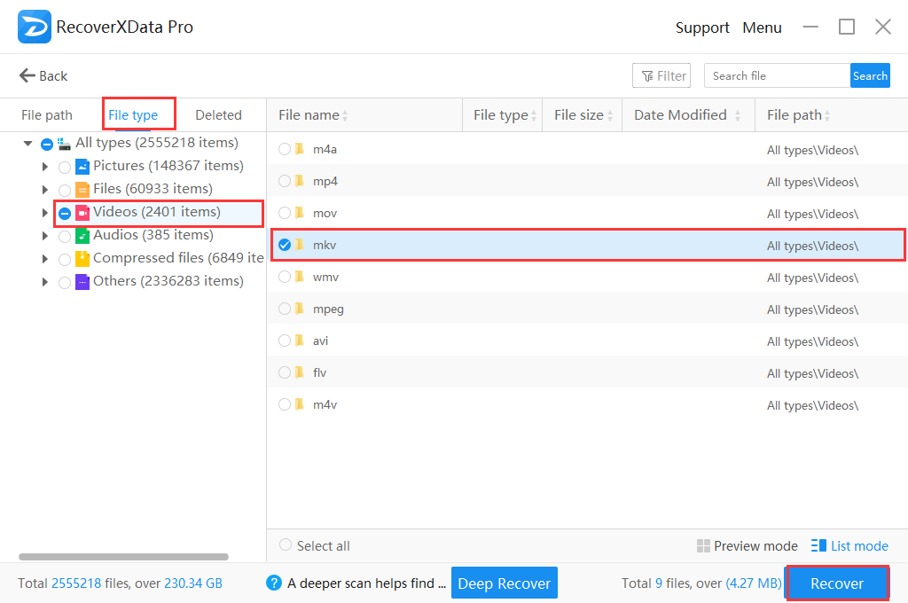Viewport: 908px width, 603px height.
Task: Click the Back arrow icon
Action: click(x=27, y=75)
